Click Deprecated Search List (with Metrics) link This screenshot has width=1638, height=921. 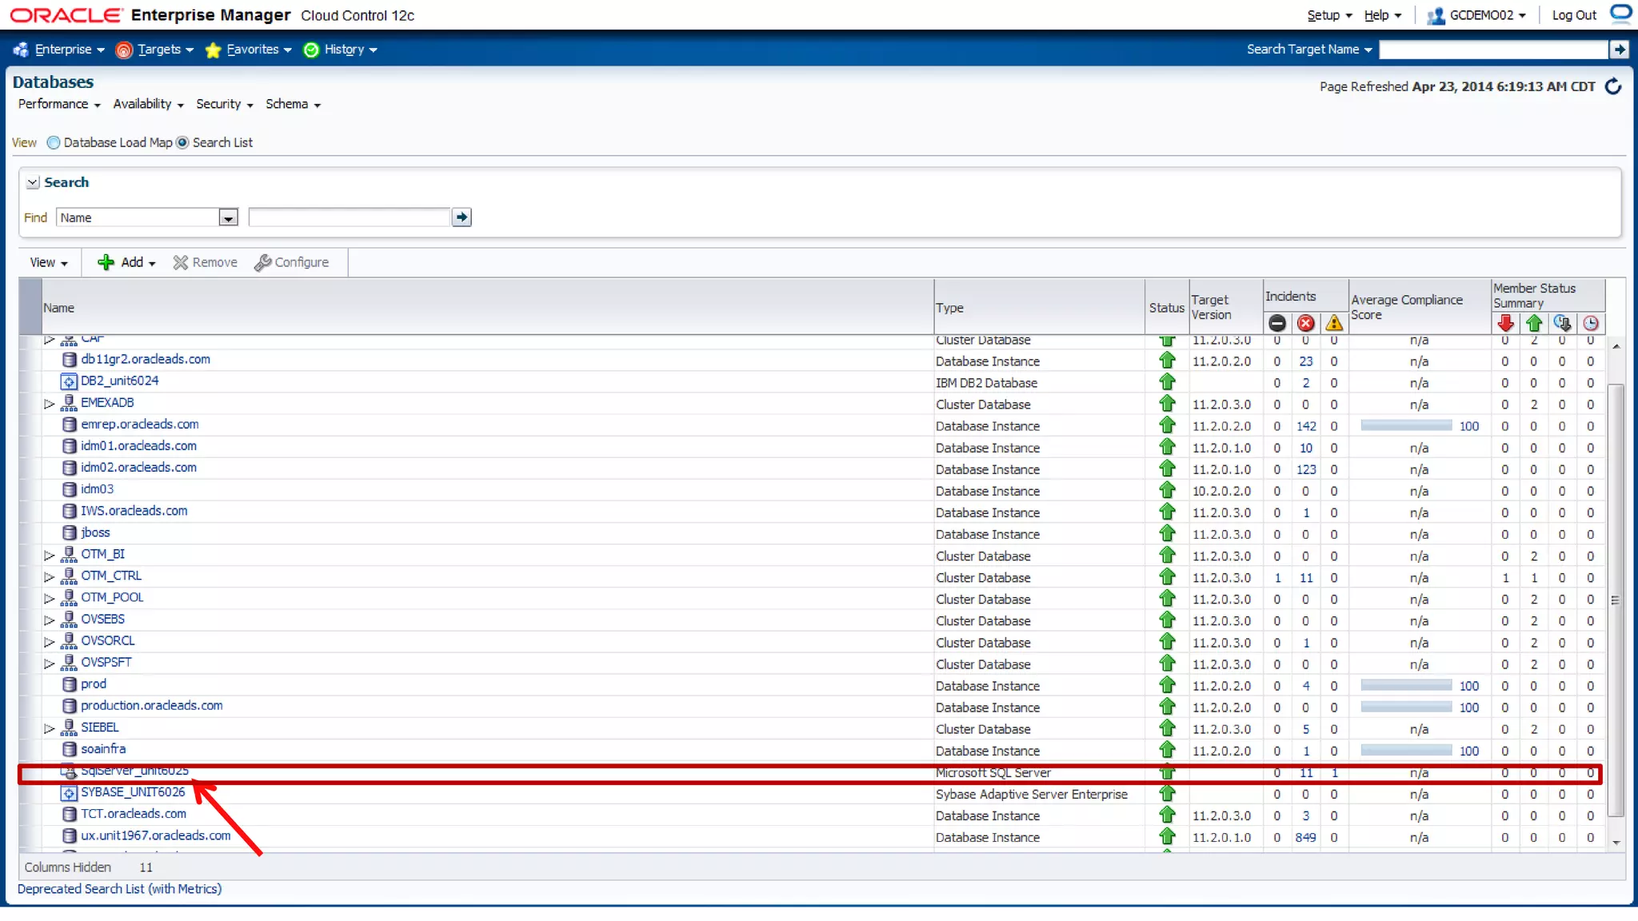(x=120, y=889)
